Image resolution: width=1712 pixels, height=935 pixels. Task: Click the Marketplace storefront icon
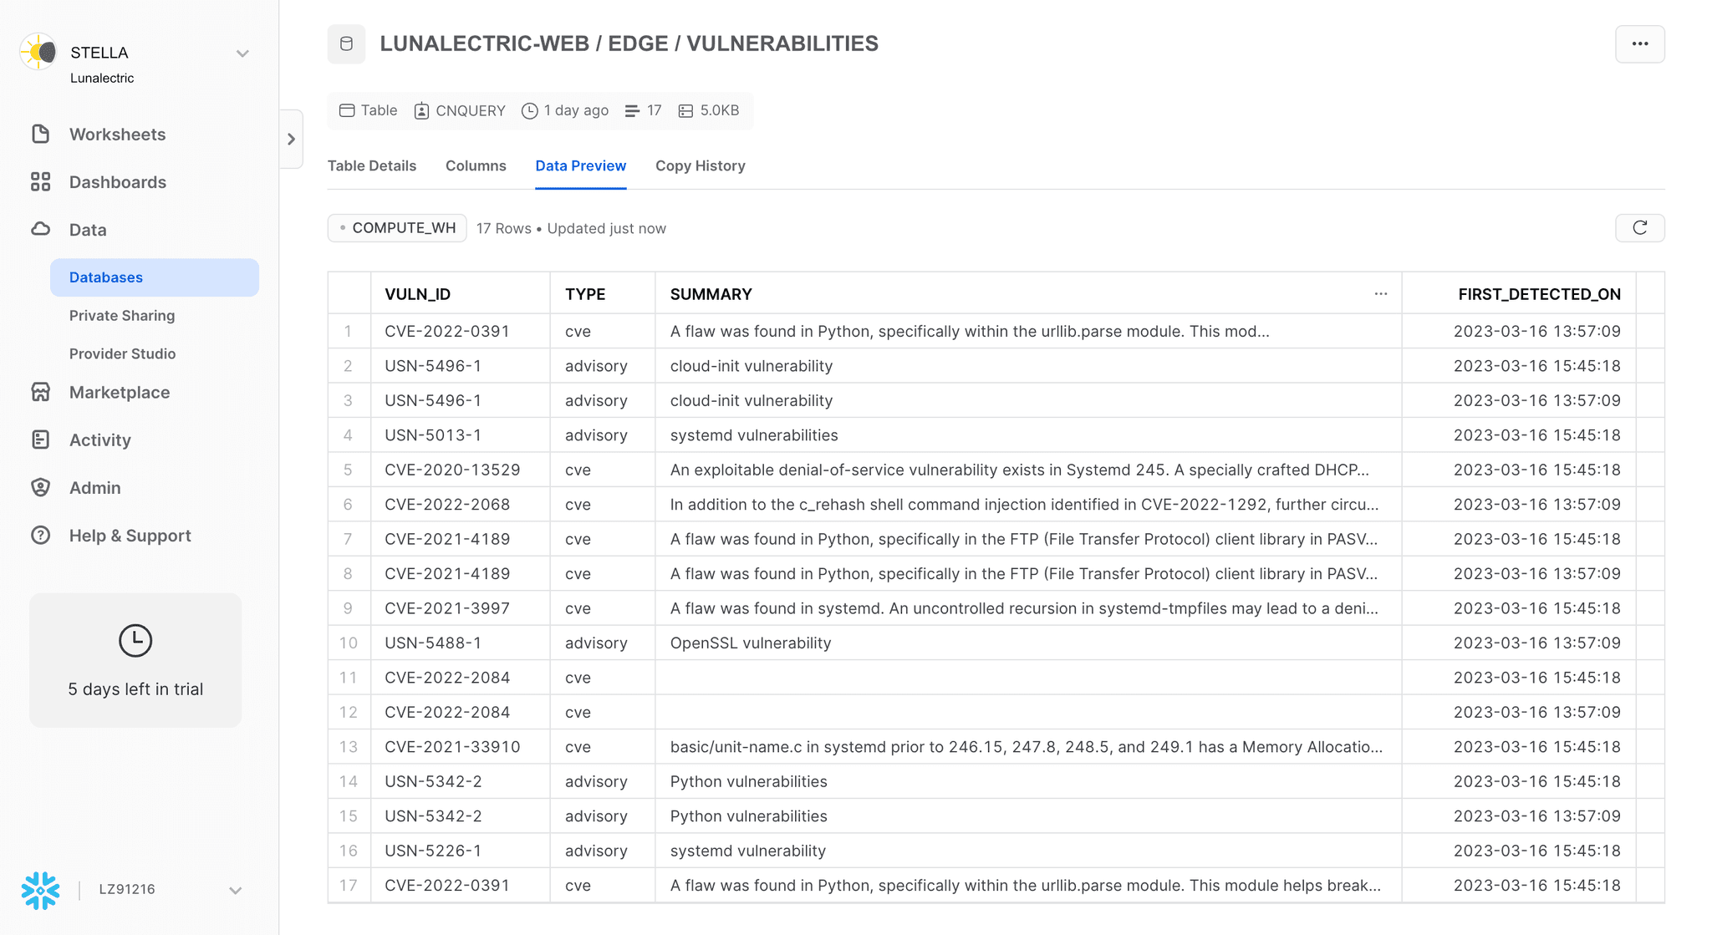point(40,392)
